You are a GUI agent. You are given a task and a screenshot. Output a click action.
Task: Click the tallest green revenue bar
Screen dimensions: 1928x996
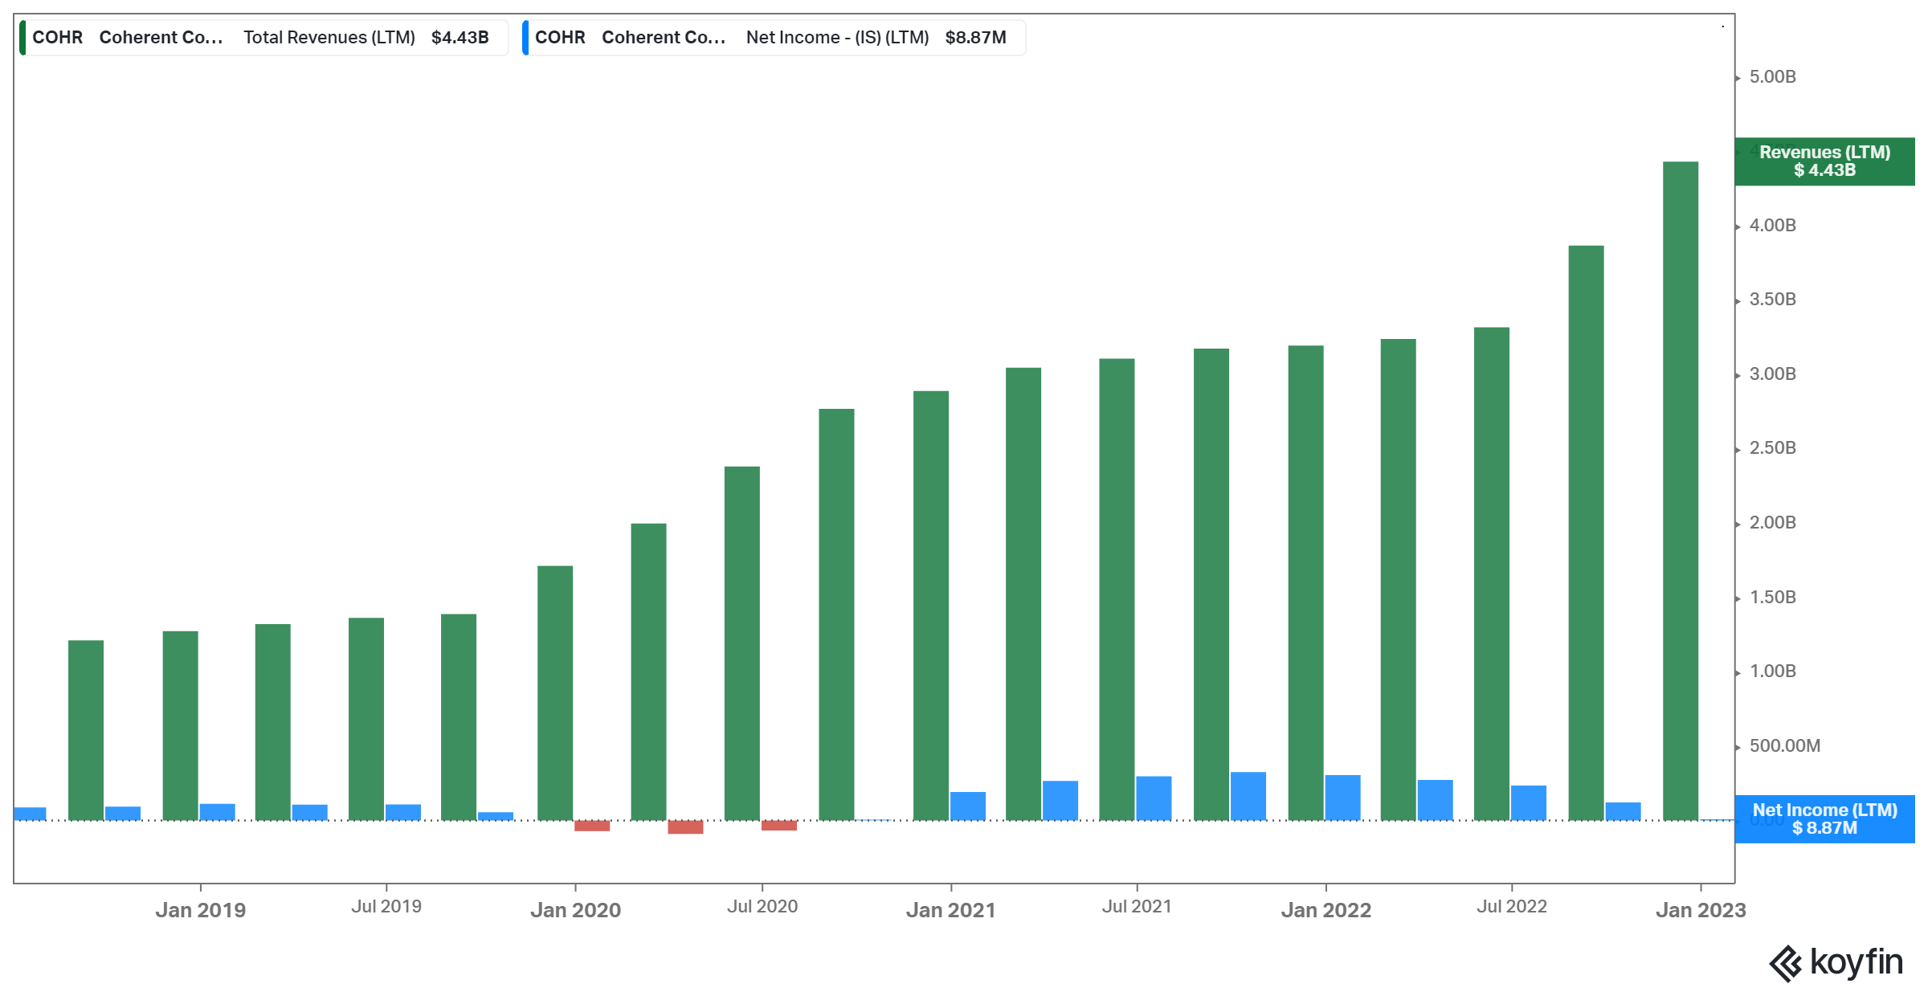(x=1680, y=490)
